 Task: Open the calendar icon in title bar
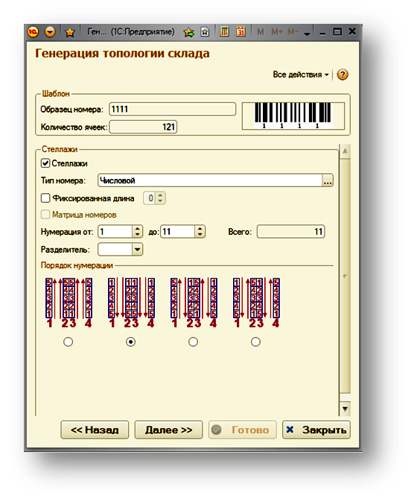[x=240, y=31]
